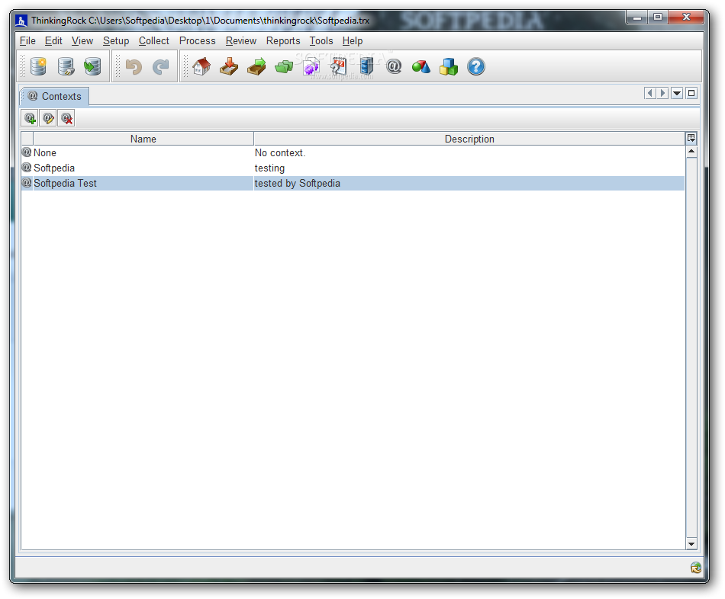Redo the last undone action
This screenshot has width=725, height=599.
coord(161,67)
